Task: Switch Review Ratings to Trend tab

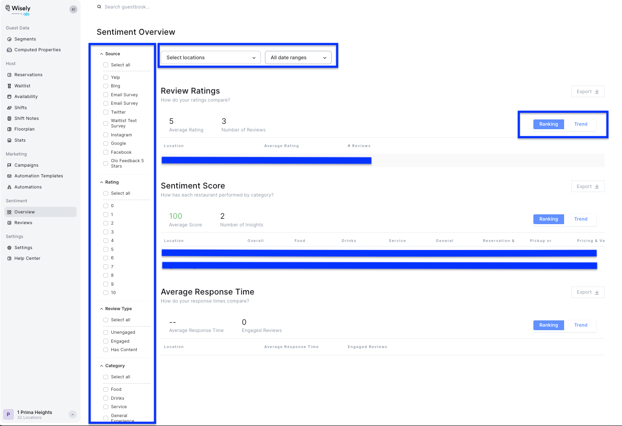Action: click(x=581, y=124)
